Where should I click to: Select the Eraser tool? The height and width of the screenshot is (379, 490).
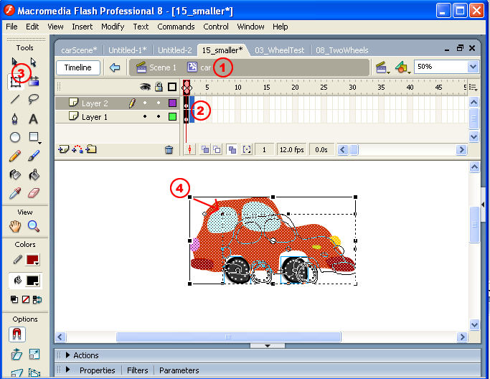(x=34, y=193)
